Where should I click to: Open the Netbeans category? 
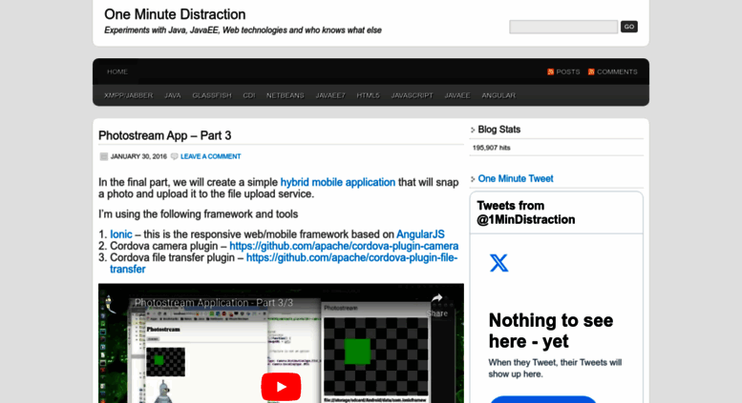click(x=285, y=95)
